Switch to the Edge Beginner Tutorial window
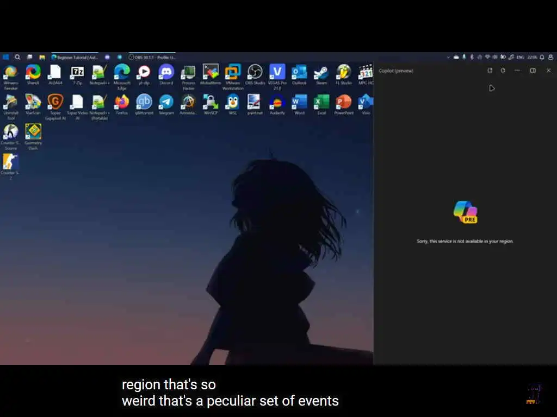This screenshot has width=557, height=417. click(75, 57)
